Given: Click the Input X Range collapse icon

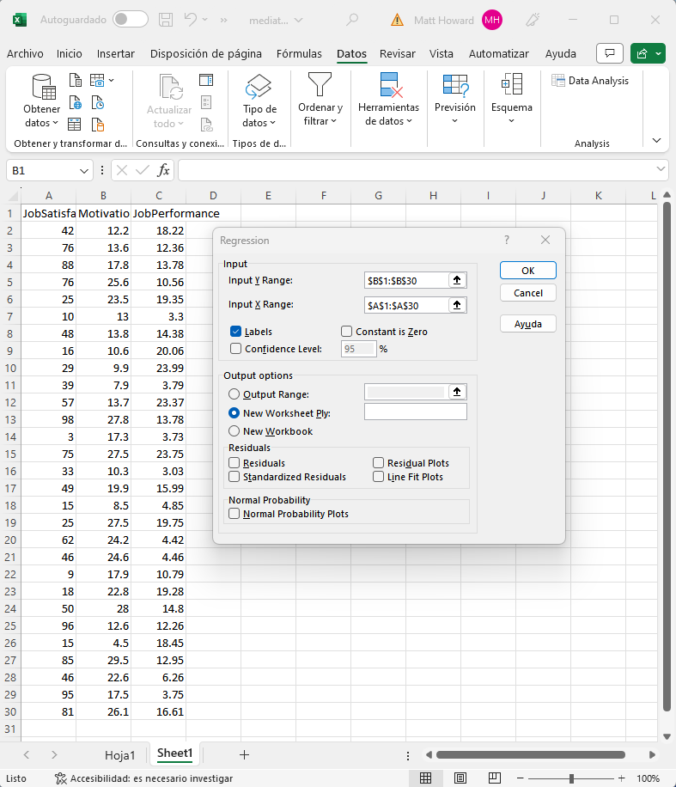Looking at the screenshot, I should click(457, 305).
